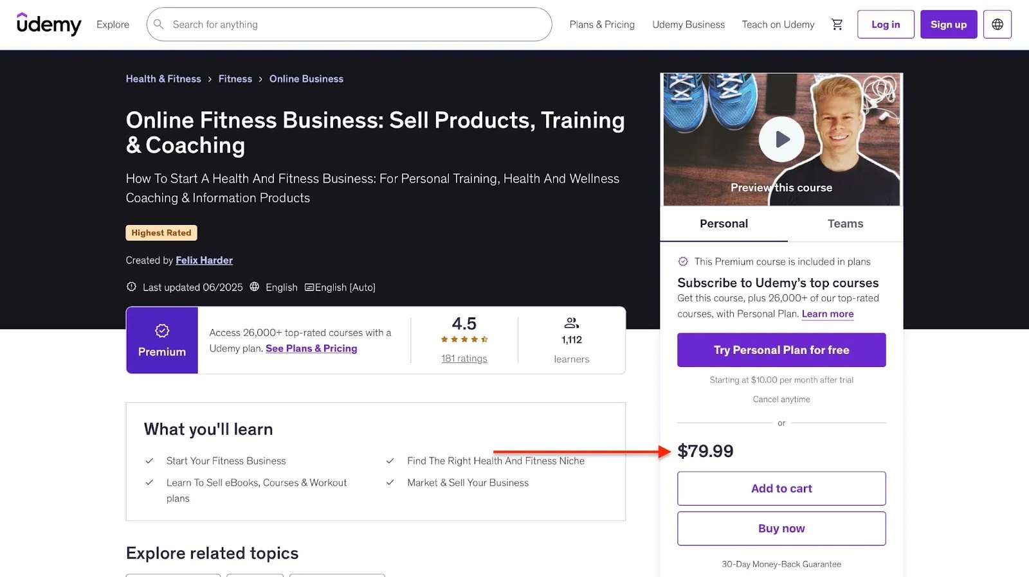Select the globe icon beside English
The height and width of the screenshot is (577, 1029).
[x=255, y=287]
